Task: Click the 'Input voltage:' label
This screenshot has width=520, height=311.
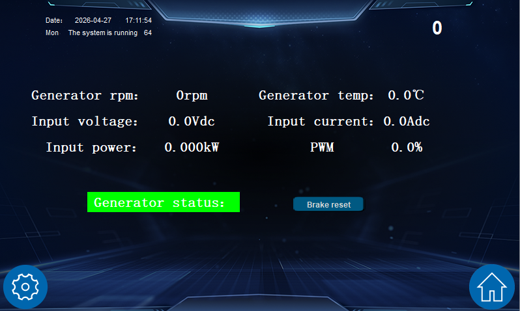Action: click(85, 121)
